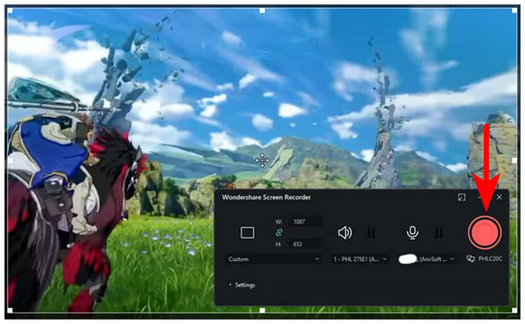Viewport: 525px width, 324px height.
Task: Click the rectangle capture area icon
Action: (x=248, y=232)
